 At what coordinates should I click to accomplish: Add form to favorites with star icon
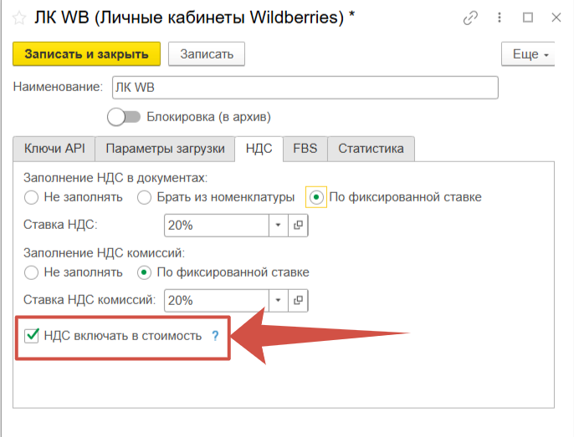click(17, 18)
